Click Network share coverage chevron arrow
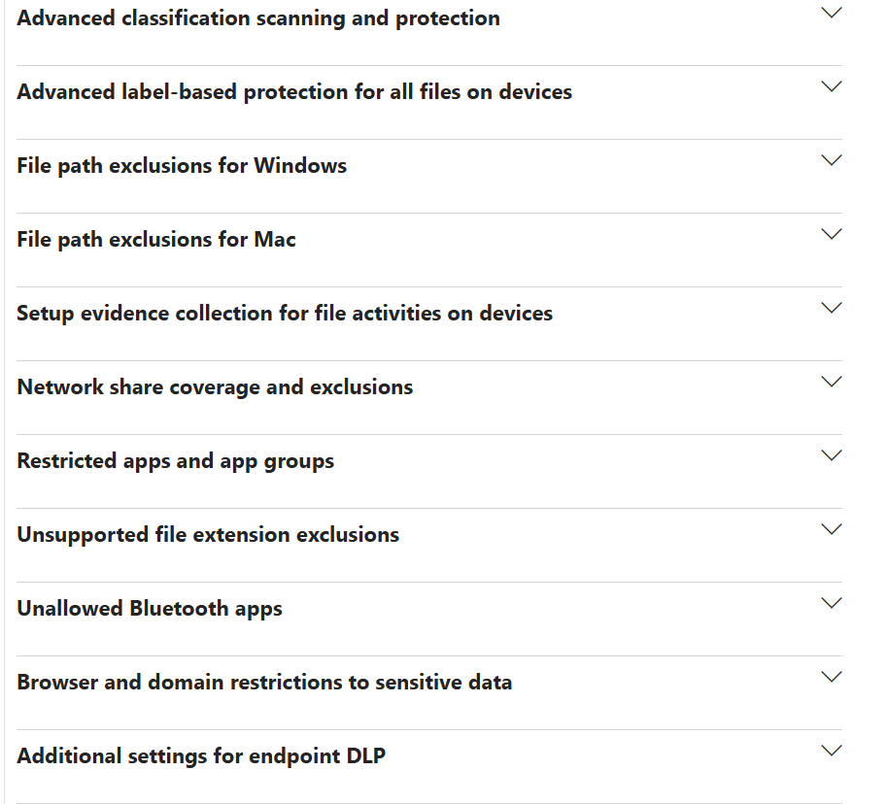 pyautogui.click(x=831, y=383)
